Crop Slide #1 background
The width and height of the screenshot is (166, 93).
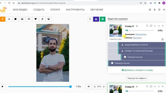[147, 26]
